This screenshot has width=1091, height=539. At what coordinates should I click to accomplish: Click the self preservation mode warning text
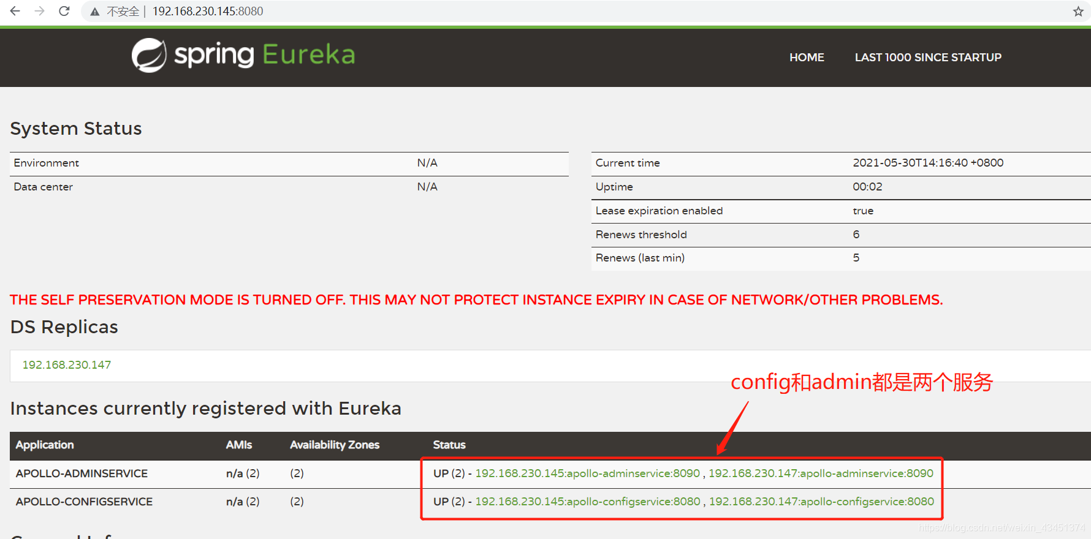[x=476, y=300]
